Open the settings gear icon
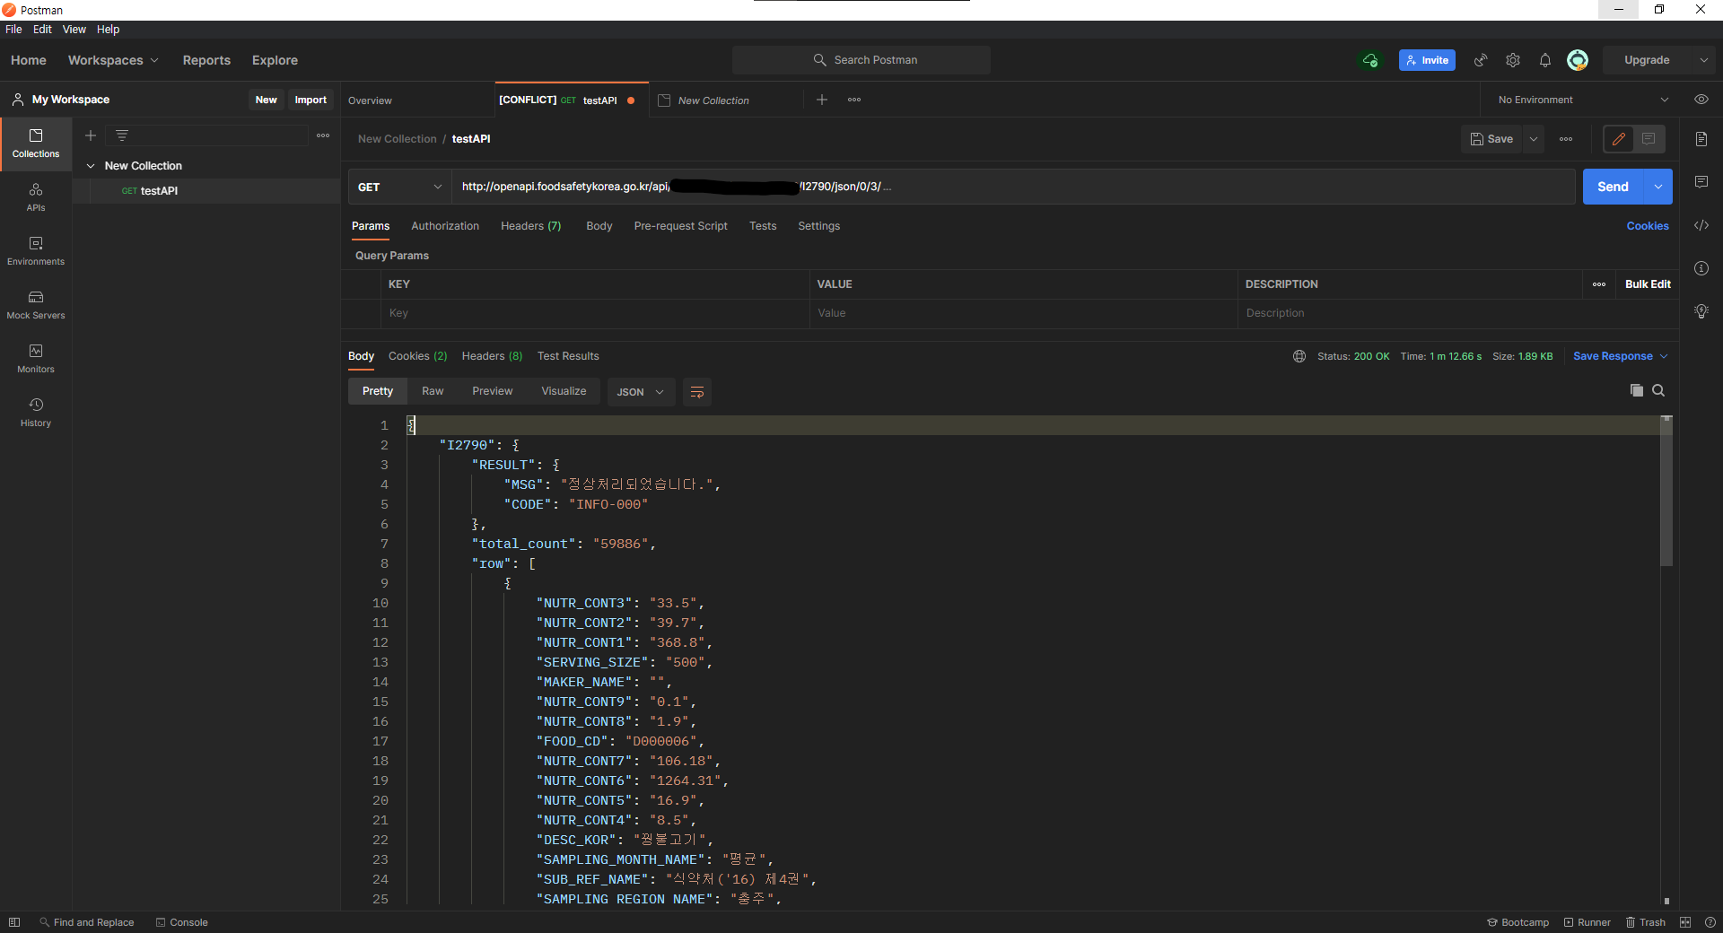The image size is (1723, 933). point(1513,60)
